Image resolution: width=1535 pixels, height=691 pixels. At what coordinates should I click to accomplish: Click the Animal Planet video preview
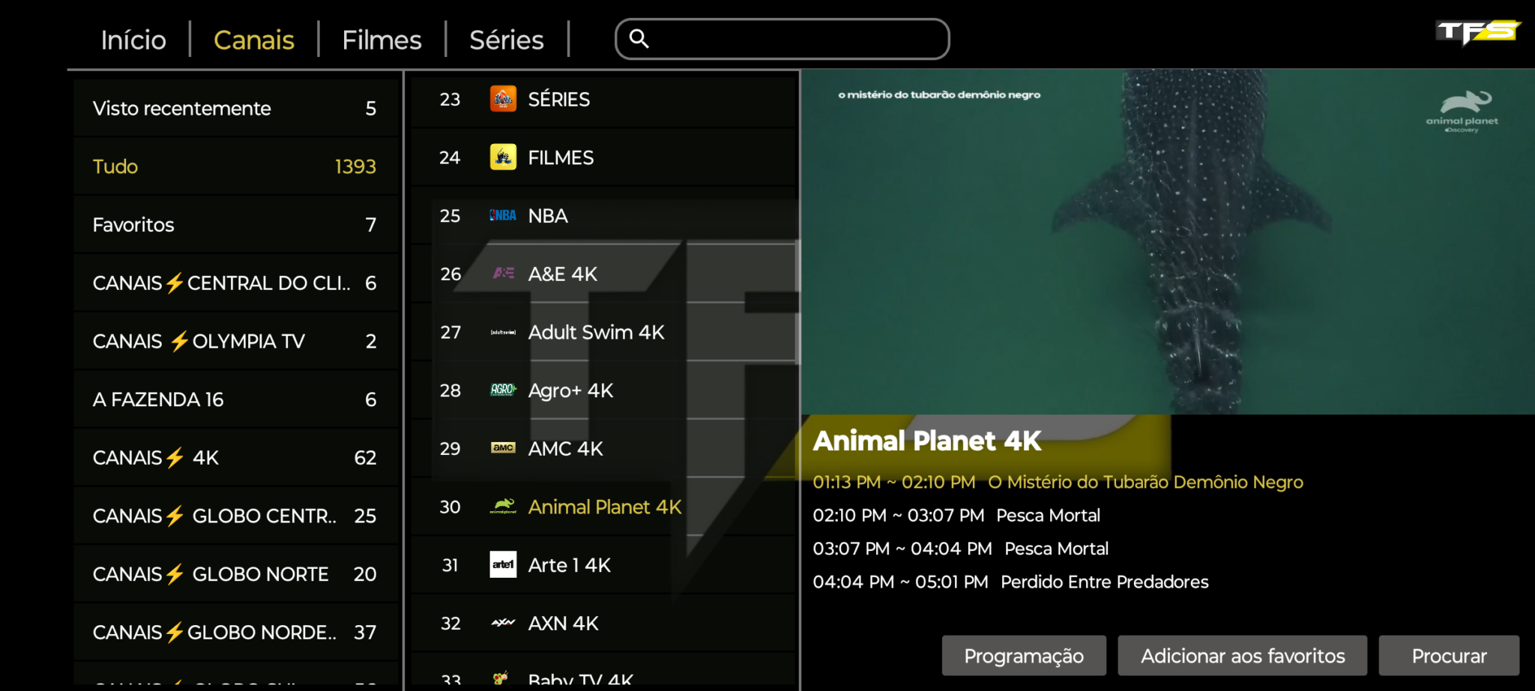pyautogui.click(x=1167, y=241)
